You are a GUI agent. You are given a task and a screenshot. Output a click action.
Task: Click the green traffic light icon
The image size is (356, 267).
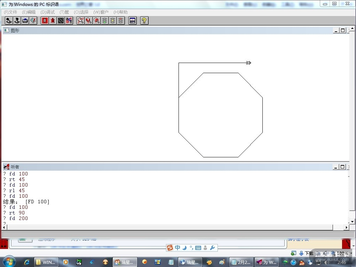point(104,21)
